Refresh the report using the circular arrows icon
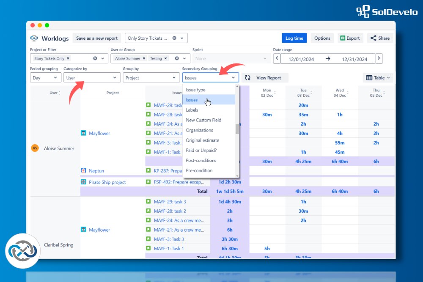The height and width of the screenshot is (282, 423). pos(247,78)
